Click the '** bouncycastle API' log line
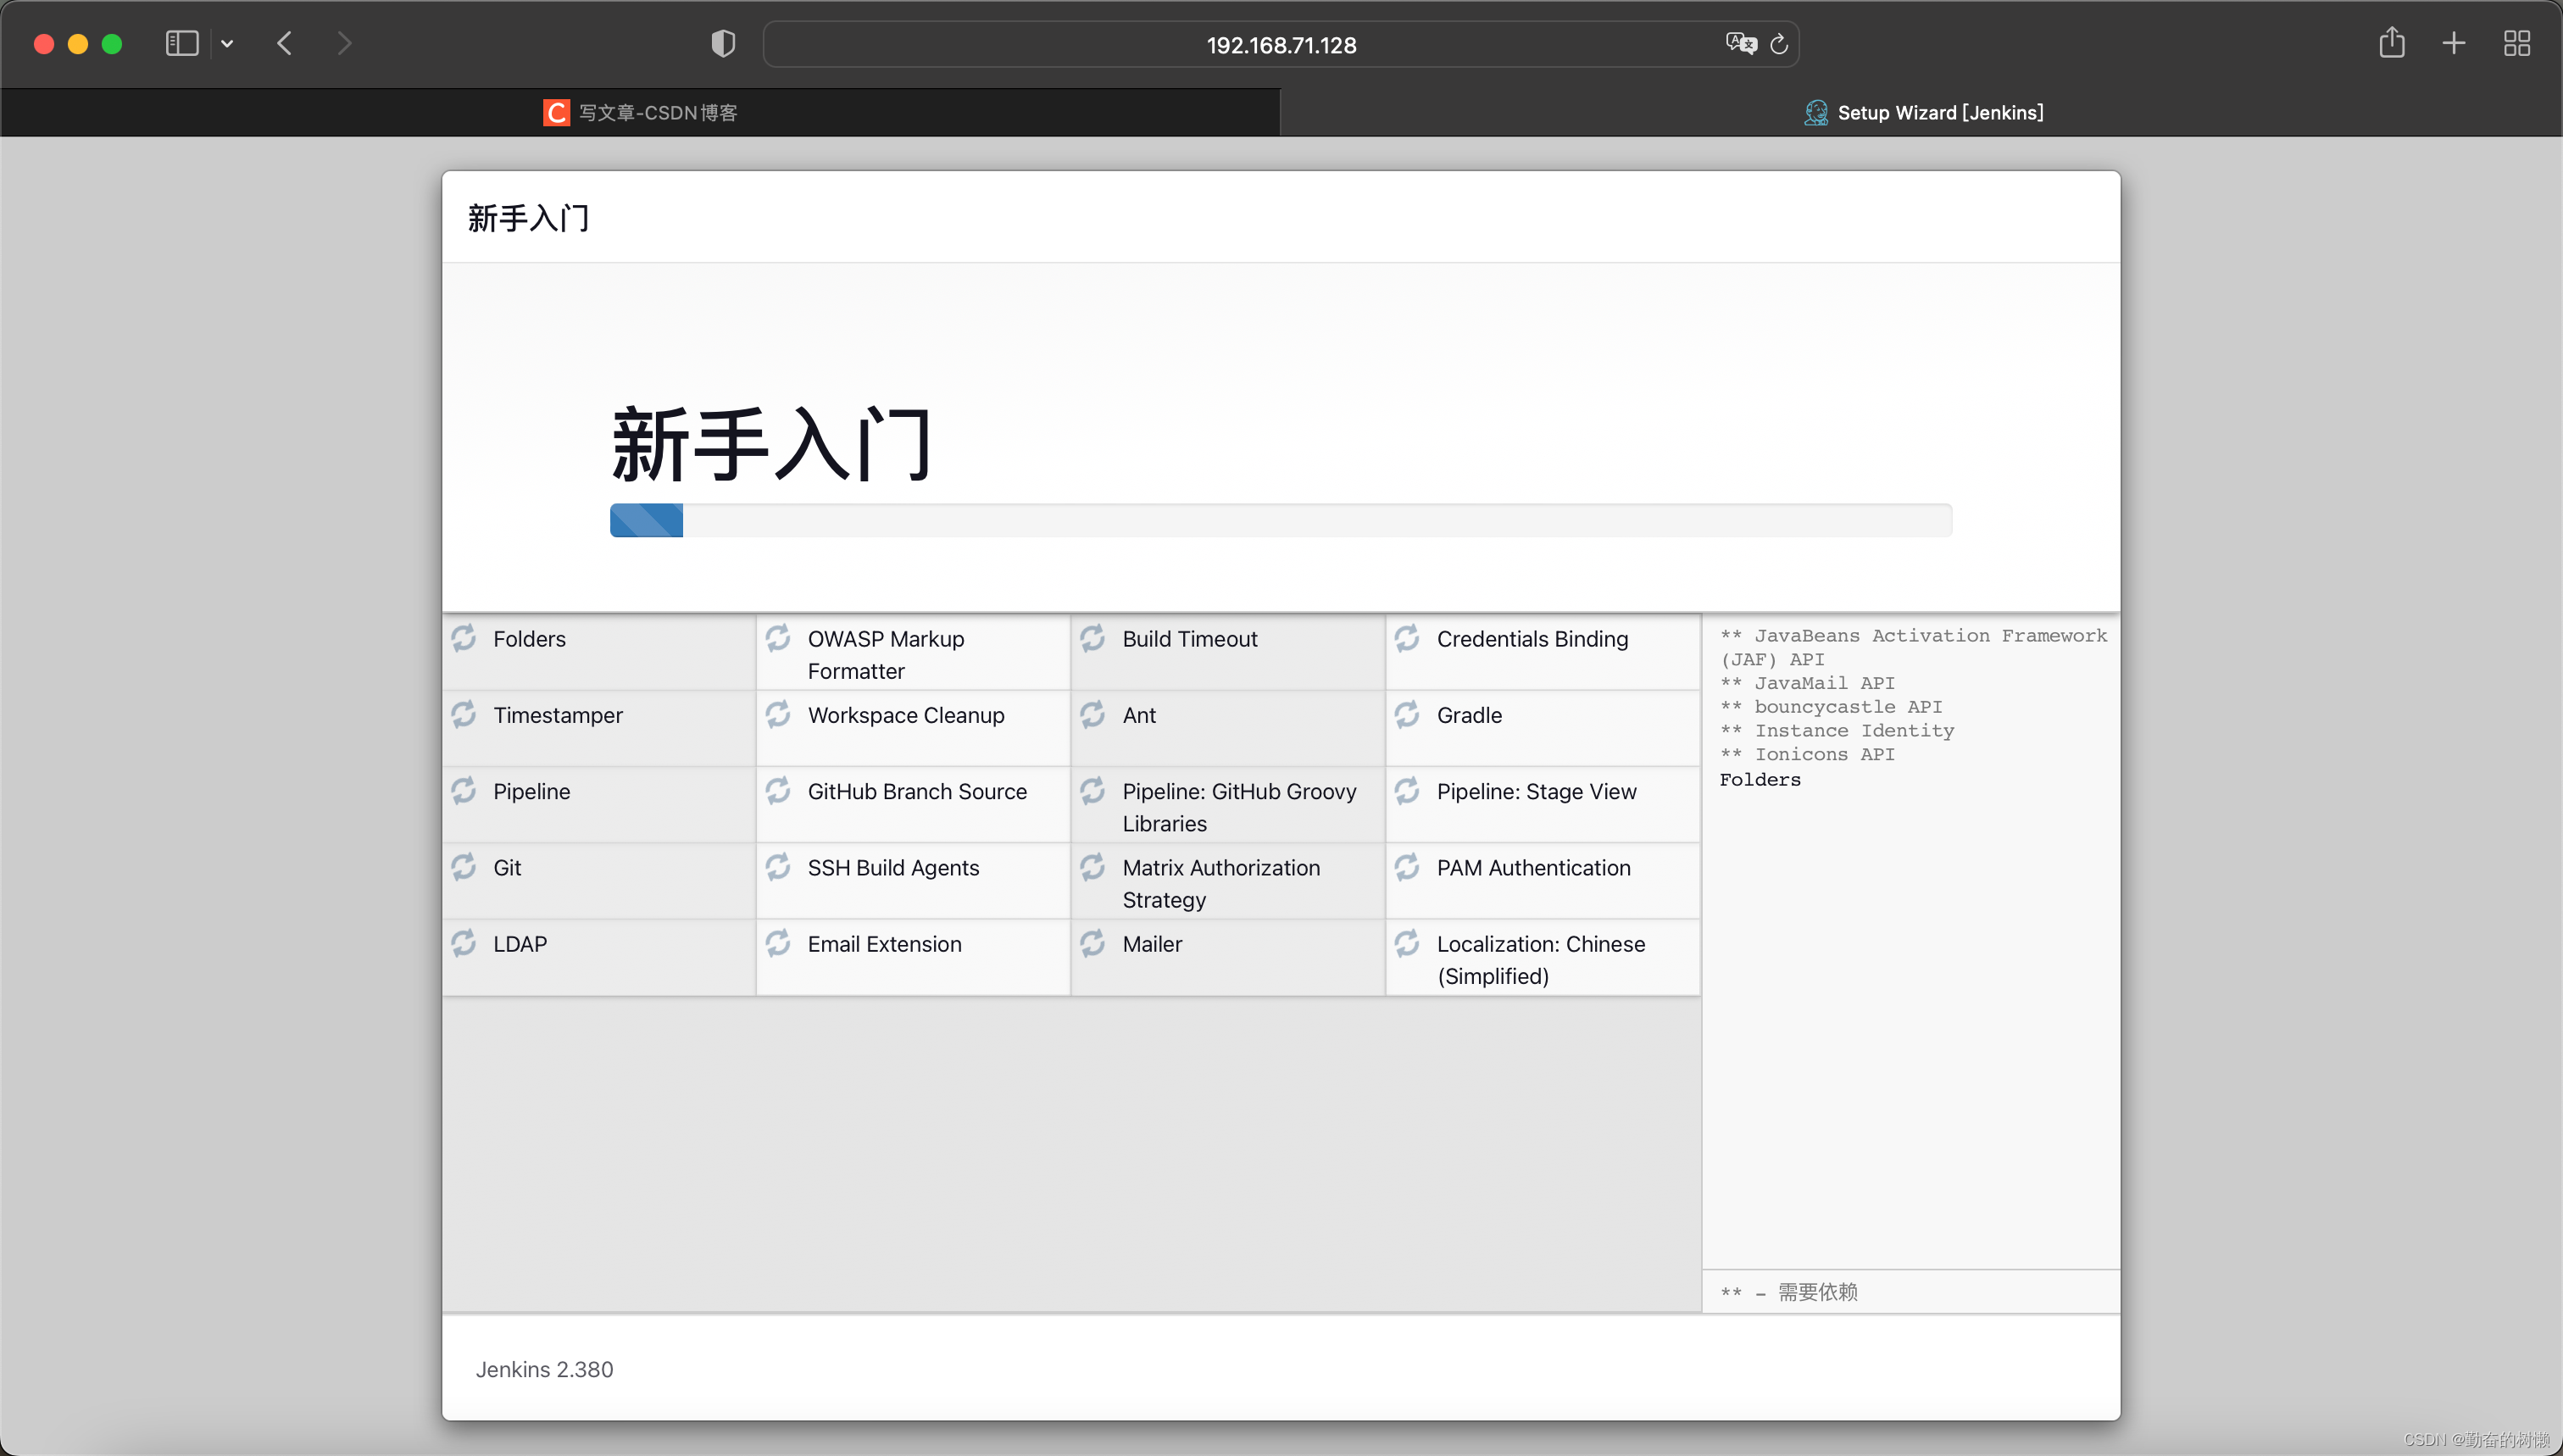This screenshot has height=1456, width=2563. (x=1831, y=707)
